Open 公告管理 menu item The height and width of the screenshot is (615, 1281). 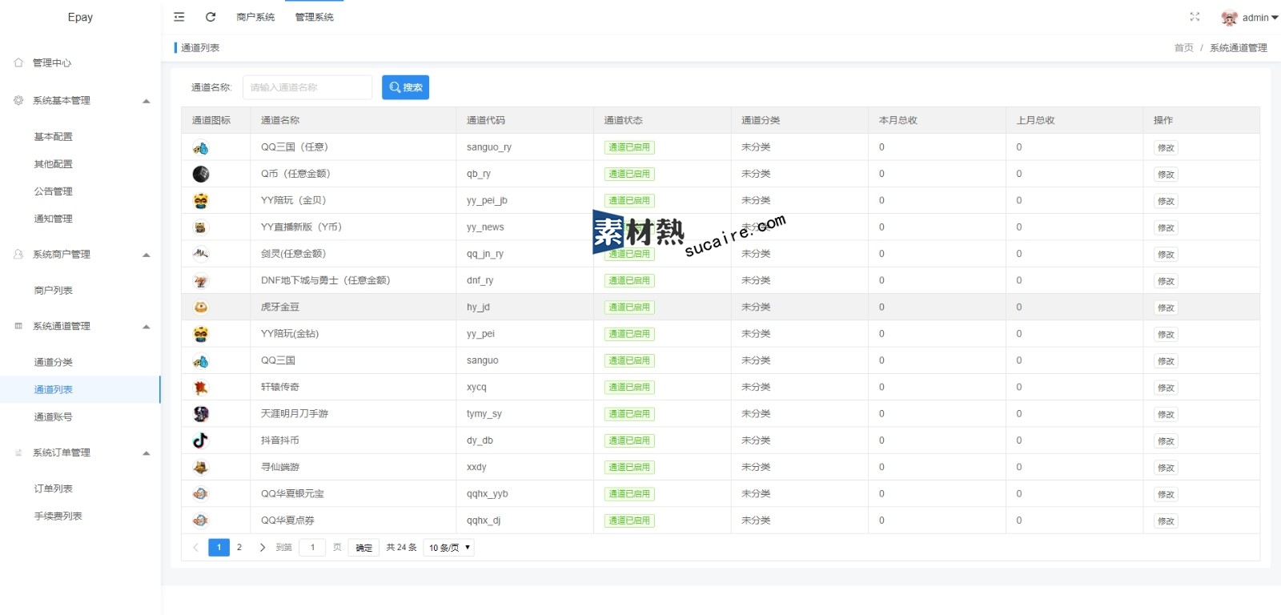[x=53, y=191]
